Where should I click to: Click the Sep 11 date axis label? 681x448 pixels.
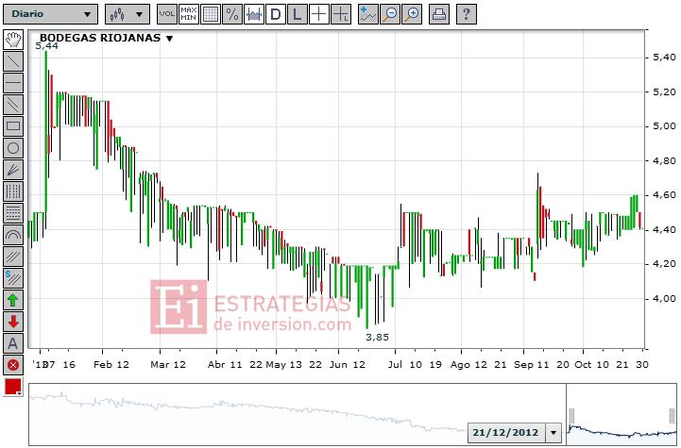pos(532,364)
